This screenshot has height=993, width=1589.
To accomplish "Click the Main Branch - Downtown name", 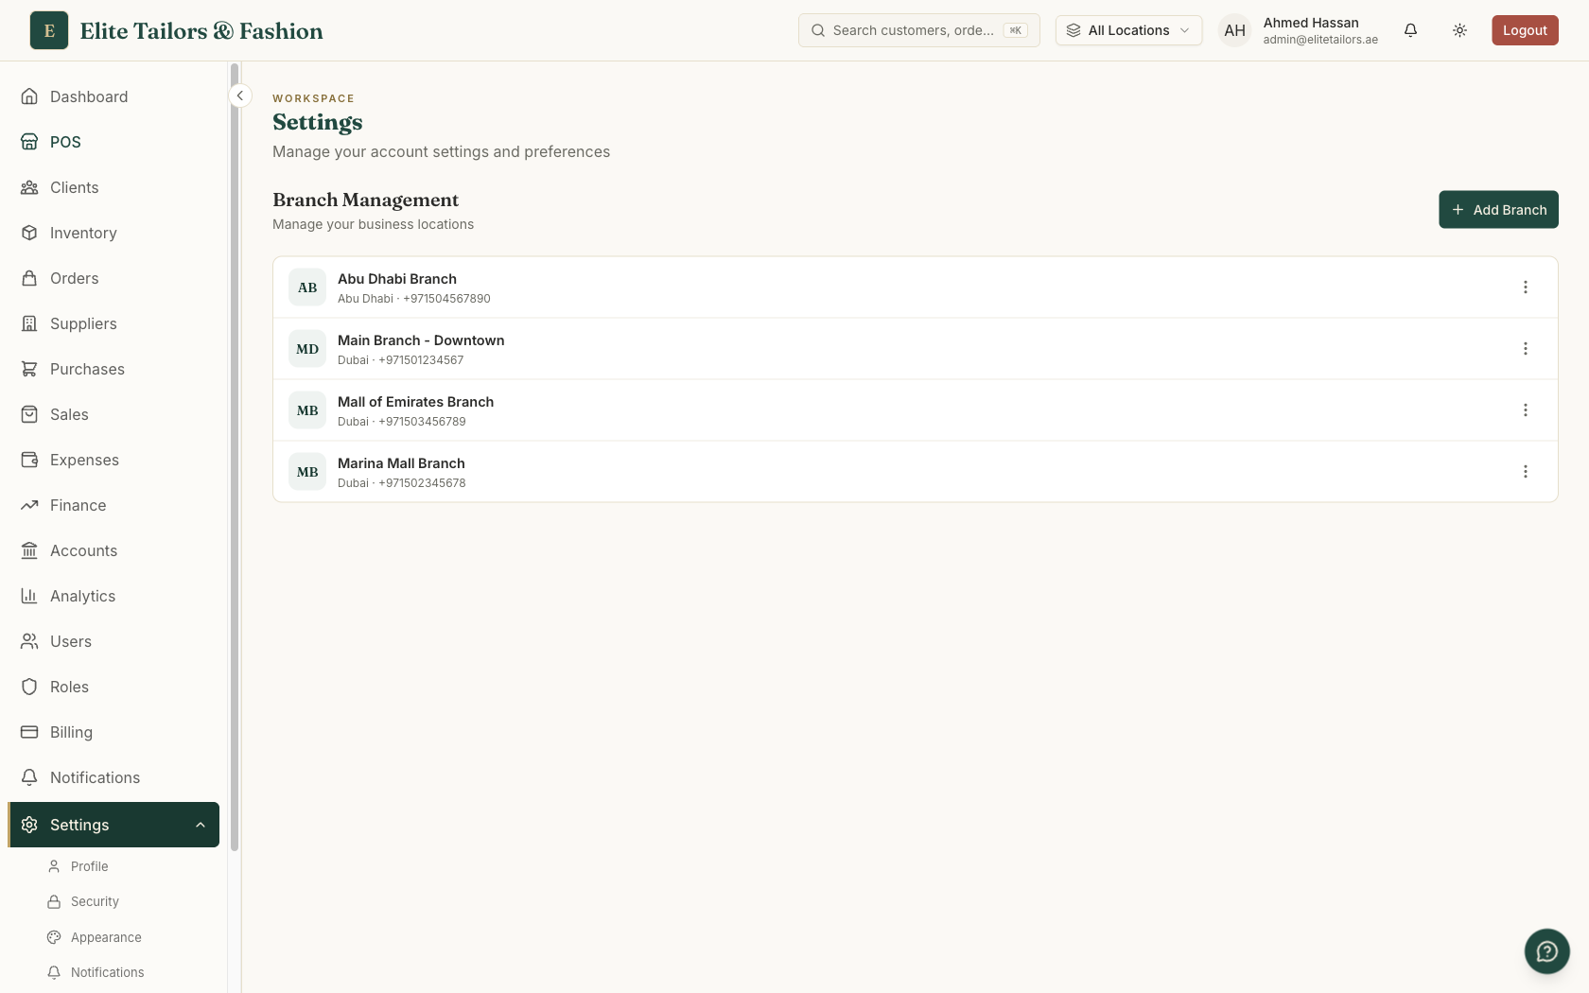I will coord(421,340).
